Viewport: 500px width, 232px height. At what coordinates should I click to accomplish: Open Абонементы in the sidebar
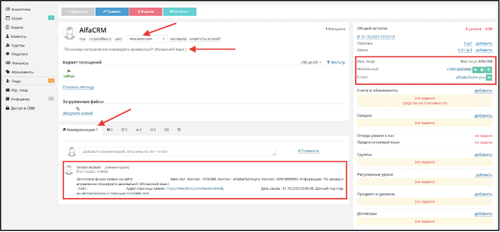(x=22, y=72)
